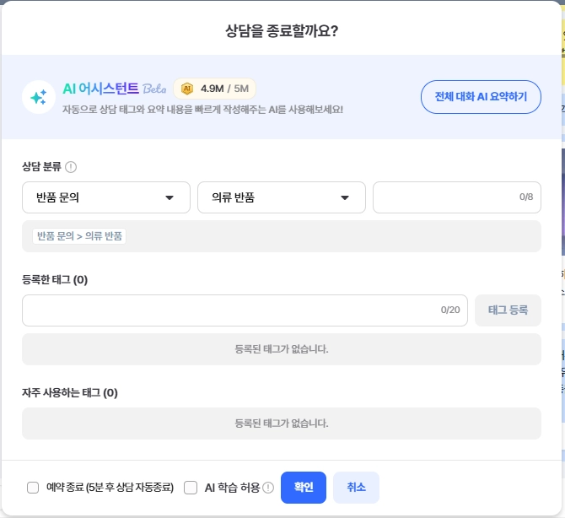
Task: Focus the tag input field (0/20)
Action: click(232, 310)
